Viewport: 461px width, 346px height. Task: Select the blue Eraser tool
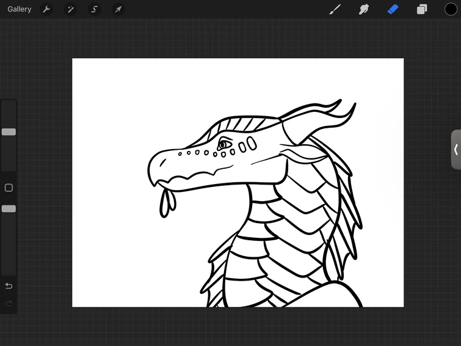(x=393, y=9)
